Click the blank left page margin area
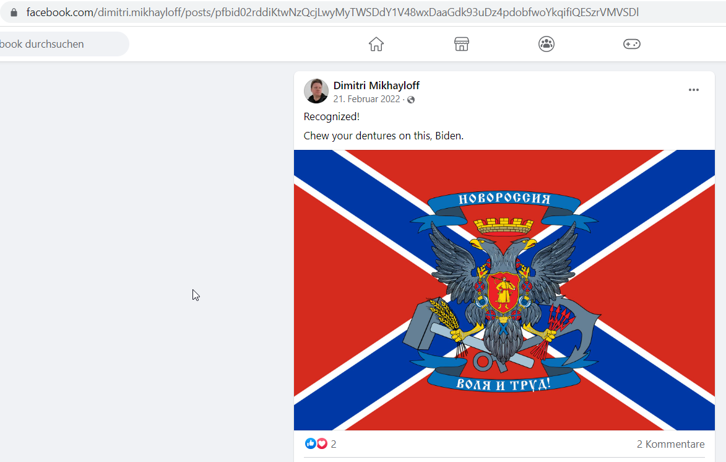This screenshot has width=726, height=462. [144, 259]
